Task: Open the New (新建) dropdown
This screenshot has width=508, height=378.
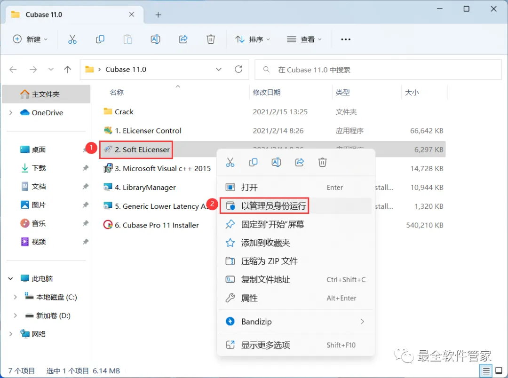Action: click(30, 39)
